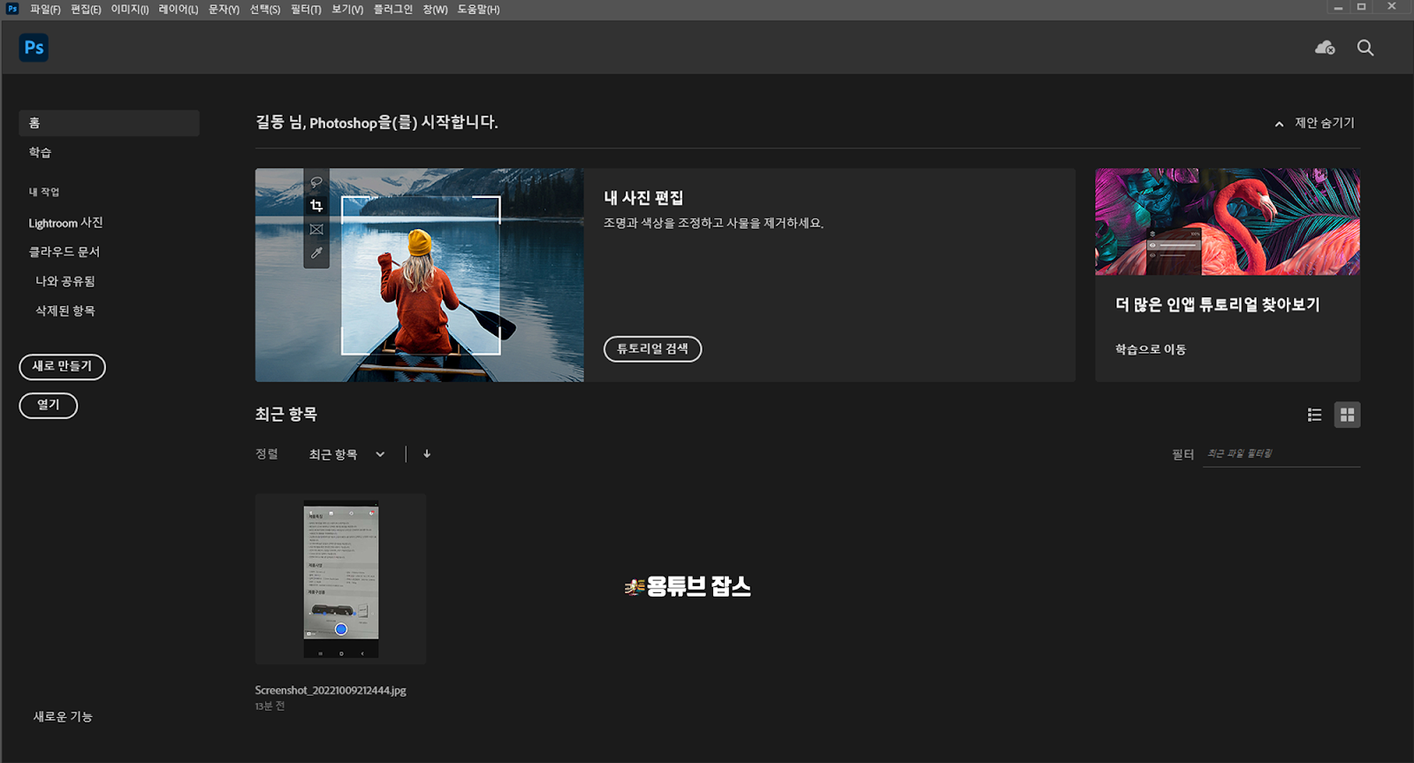Open the 선택(S) menu

(265, 10)
